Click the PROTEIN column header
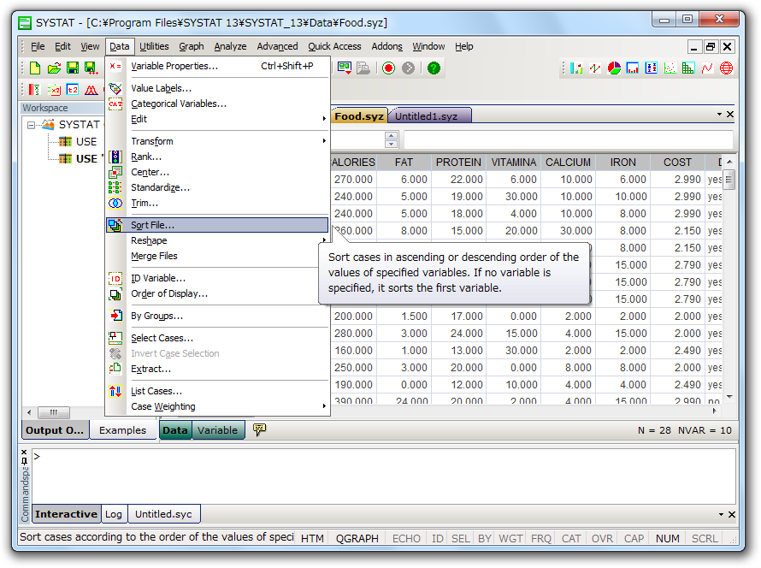The width and height of the screenshot is (761, 568). click(x=458, y=163)
